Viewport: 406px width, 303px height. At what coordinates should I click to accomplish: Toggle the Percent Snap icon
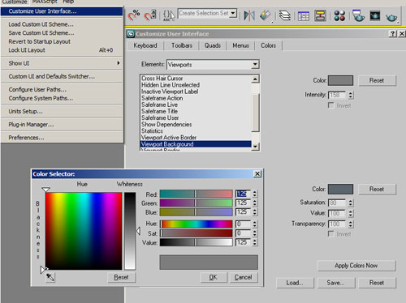134,15
